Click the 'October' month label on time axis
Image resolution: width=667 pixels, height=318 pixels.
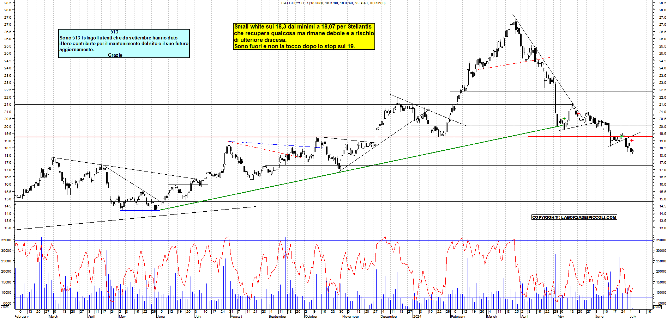point(311,316)
